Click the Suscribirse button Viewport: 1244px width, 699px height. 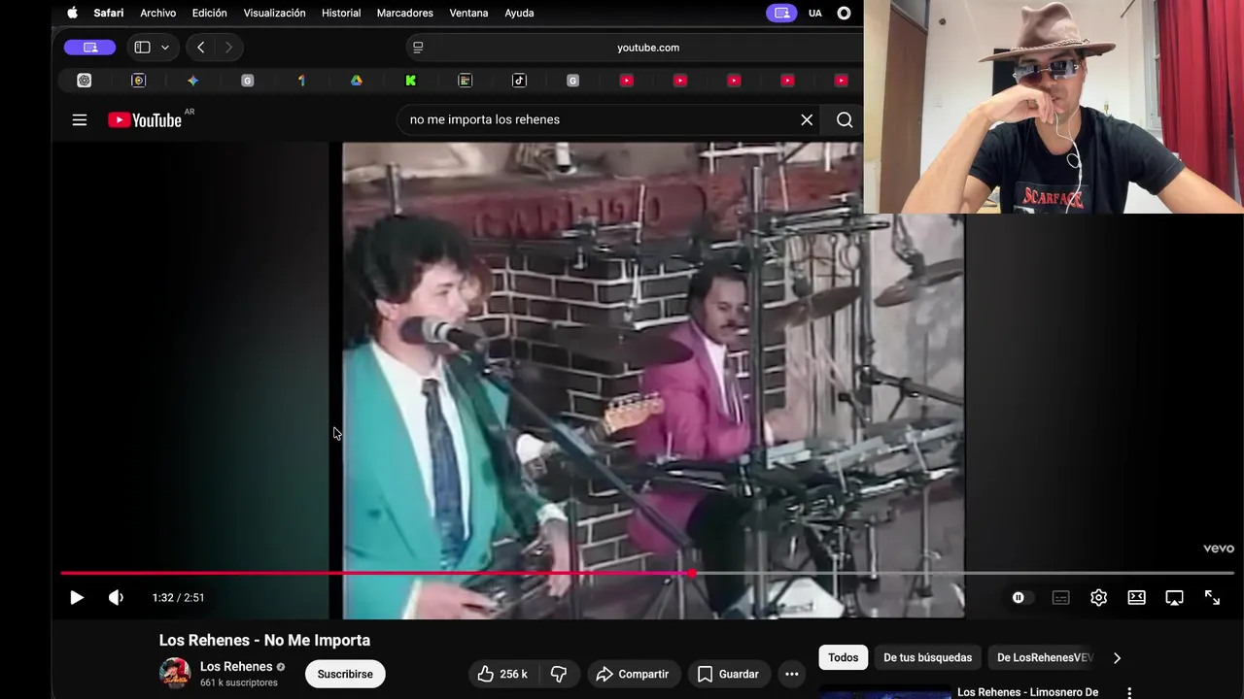pos(345,674)
